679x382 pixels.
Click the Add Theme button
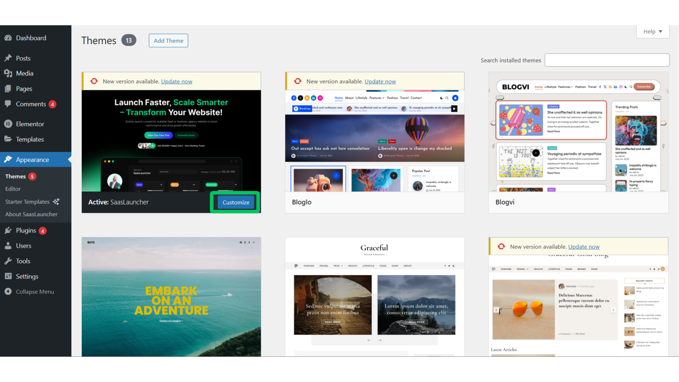(x=168, y=41)
